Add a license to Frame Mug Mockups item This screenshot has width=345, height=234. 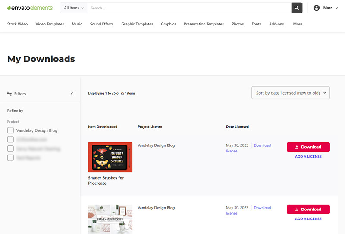(308, 219)
